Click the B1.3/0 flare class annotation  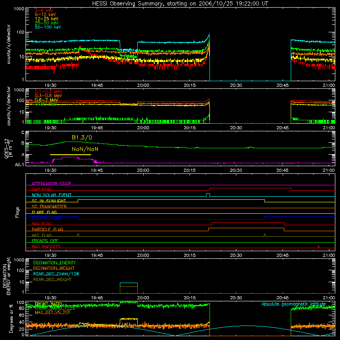coord(82,137)
